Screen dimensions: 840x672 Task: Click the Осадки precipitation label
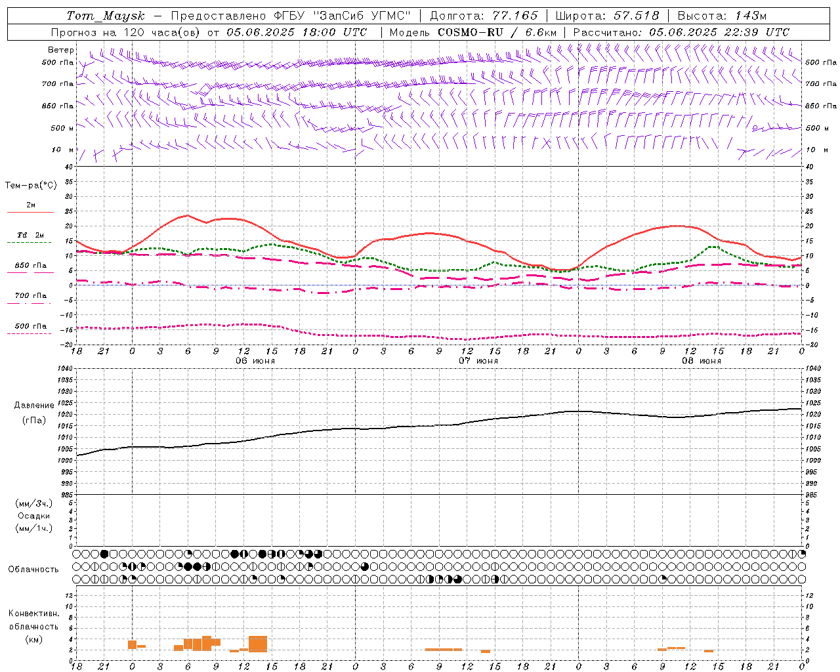34,516
